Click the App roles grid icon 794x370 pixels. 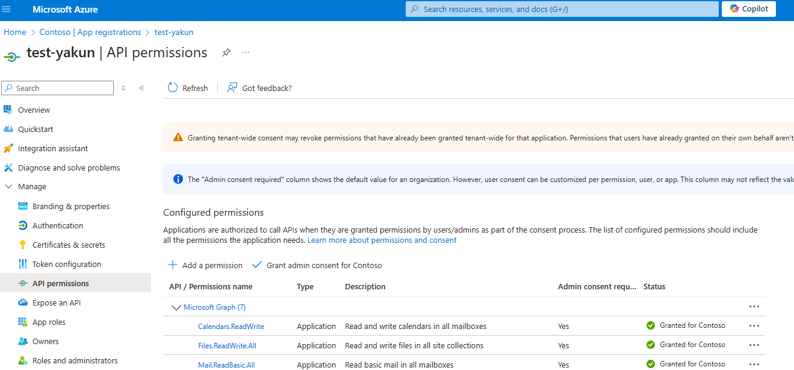(x=23, y=322)
